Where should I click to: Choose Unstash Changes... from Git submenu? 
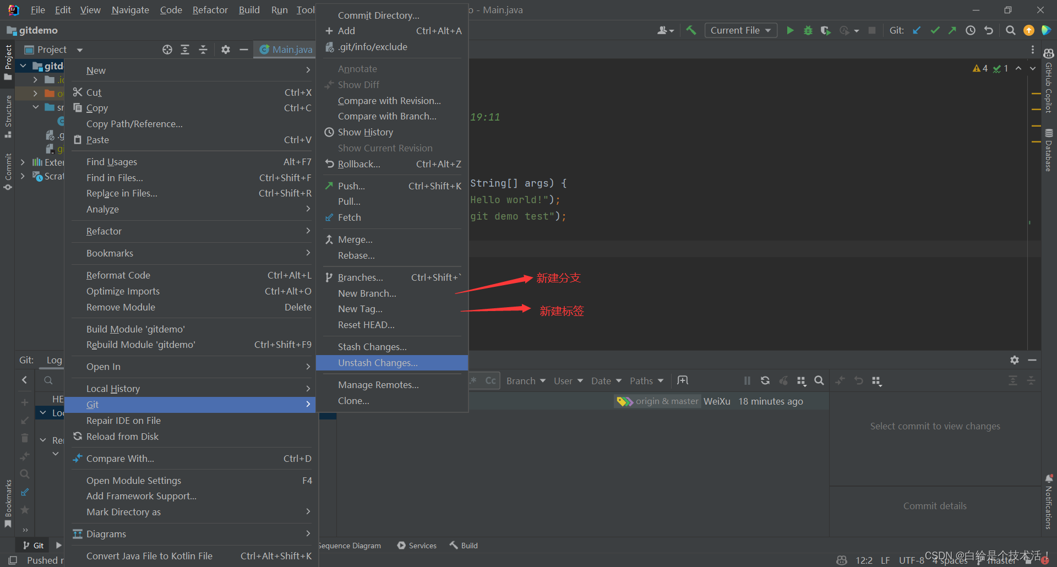click(x=392, y=363)
